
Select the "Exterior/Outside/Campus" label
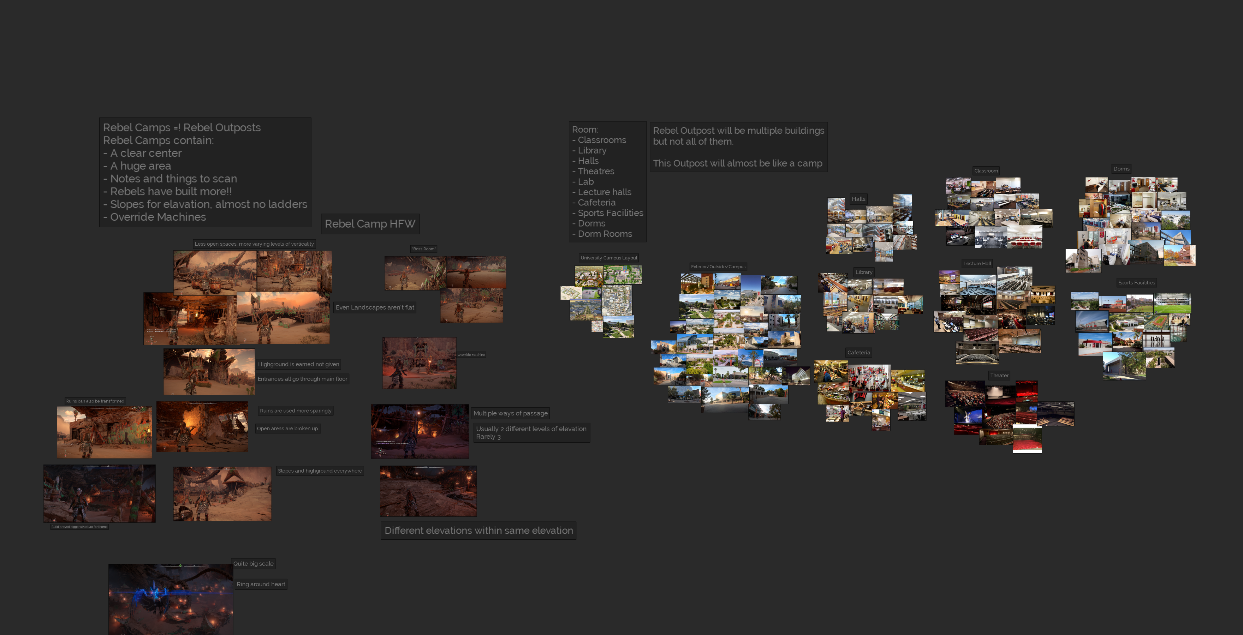[718, 266]
